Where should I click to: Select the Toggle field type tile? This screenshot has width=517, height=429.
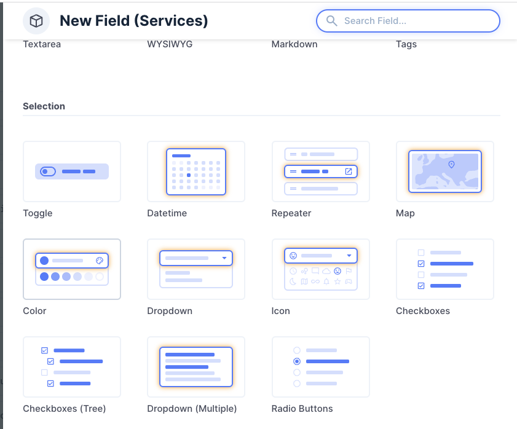[x=72, y=171]
